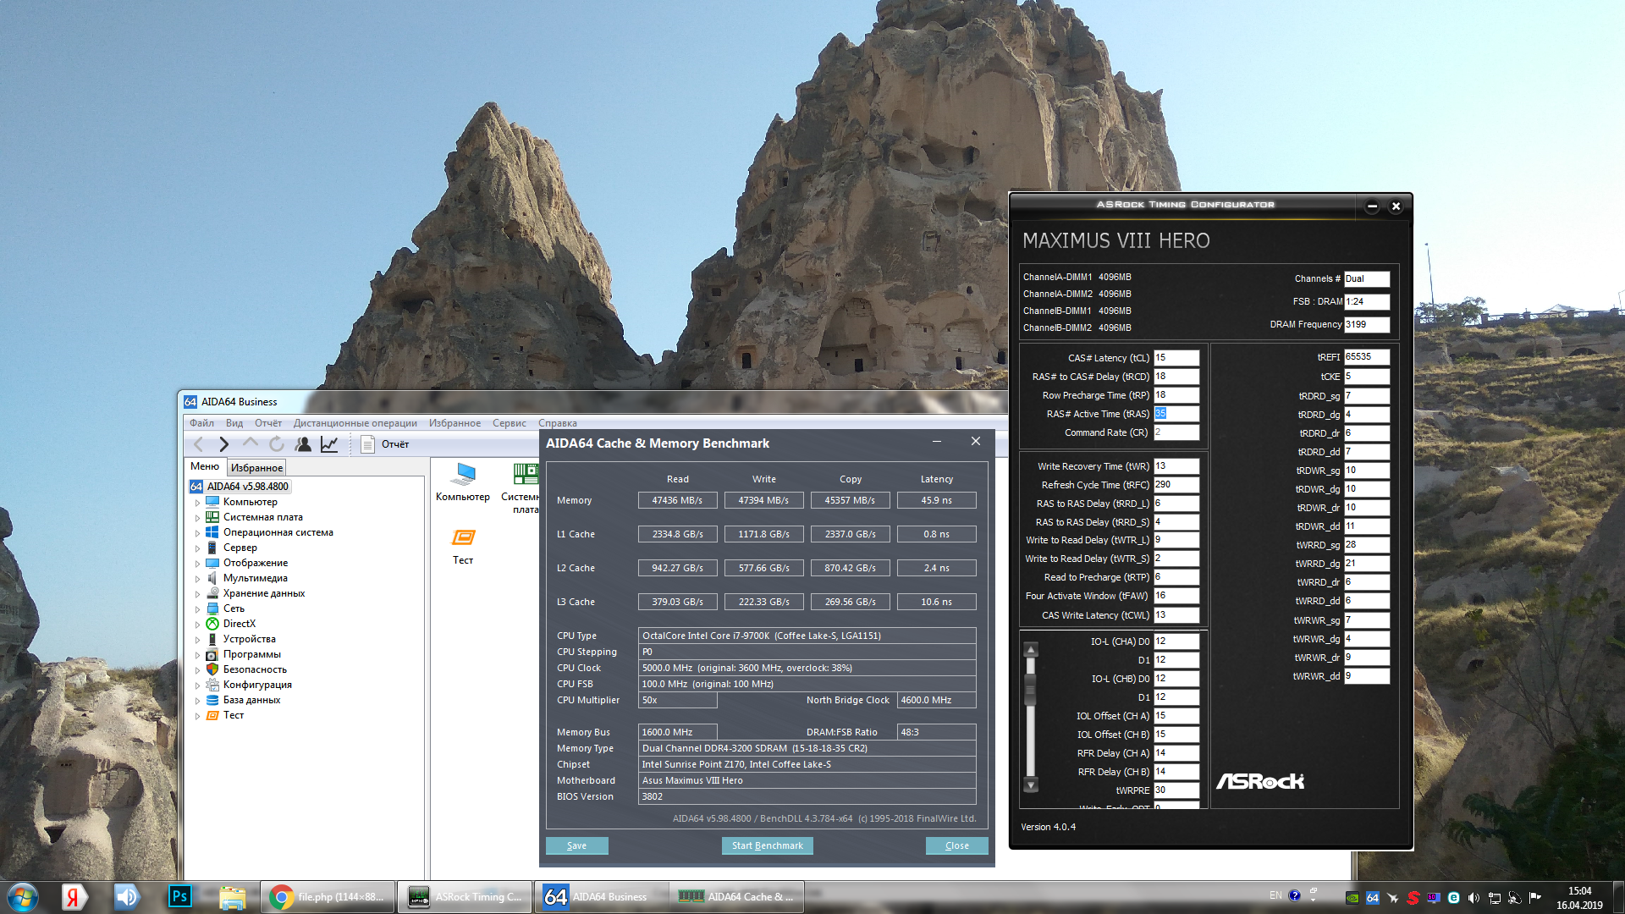Select the DirectX tree item
Image resolution: width=1625 pixels, height=914 pixels.
click(239, 624)
